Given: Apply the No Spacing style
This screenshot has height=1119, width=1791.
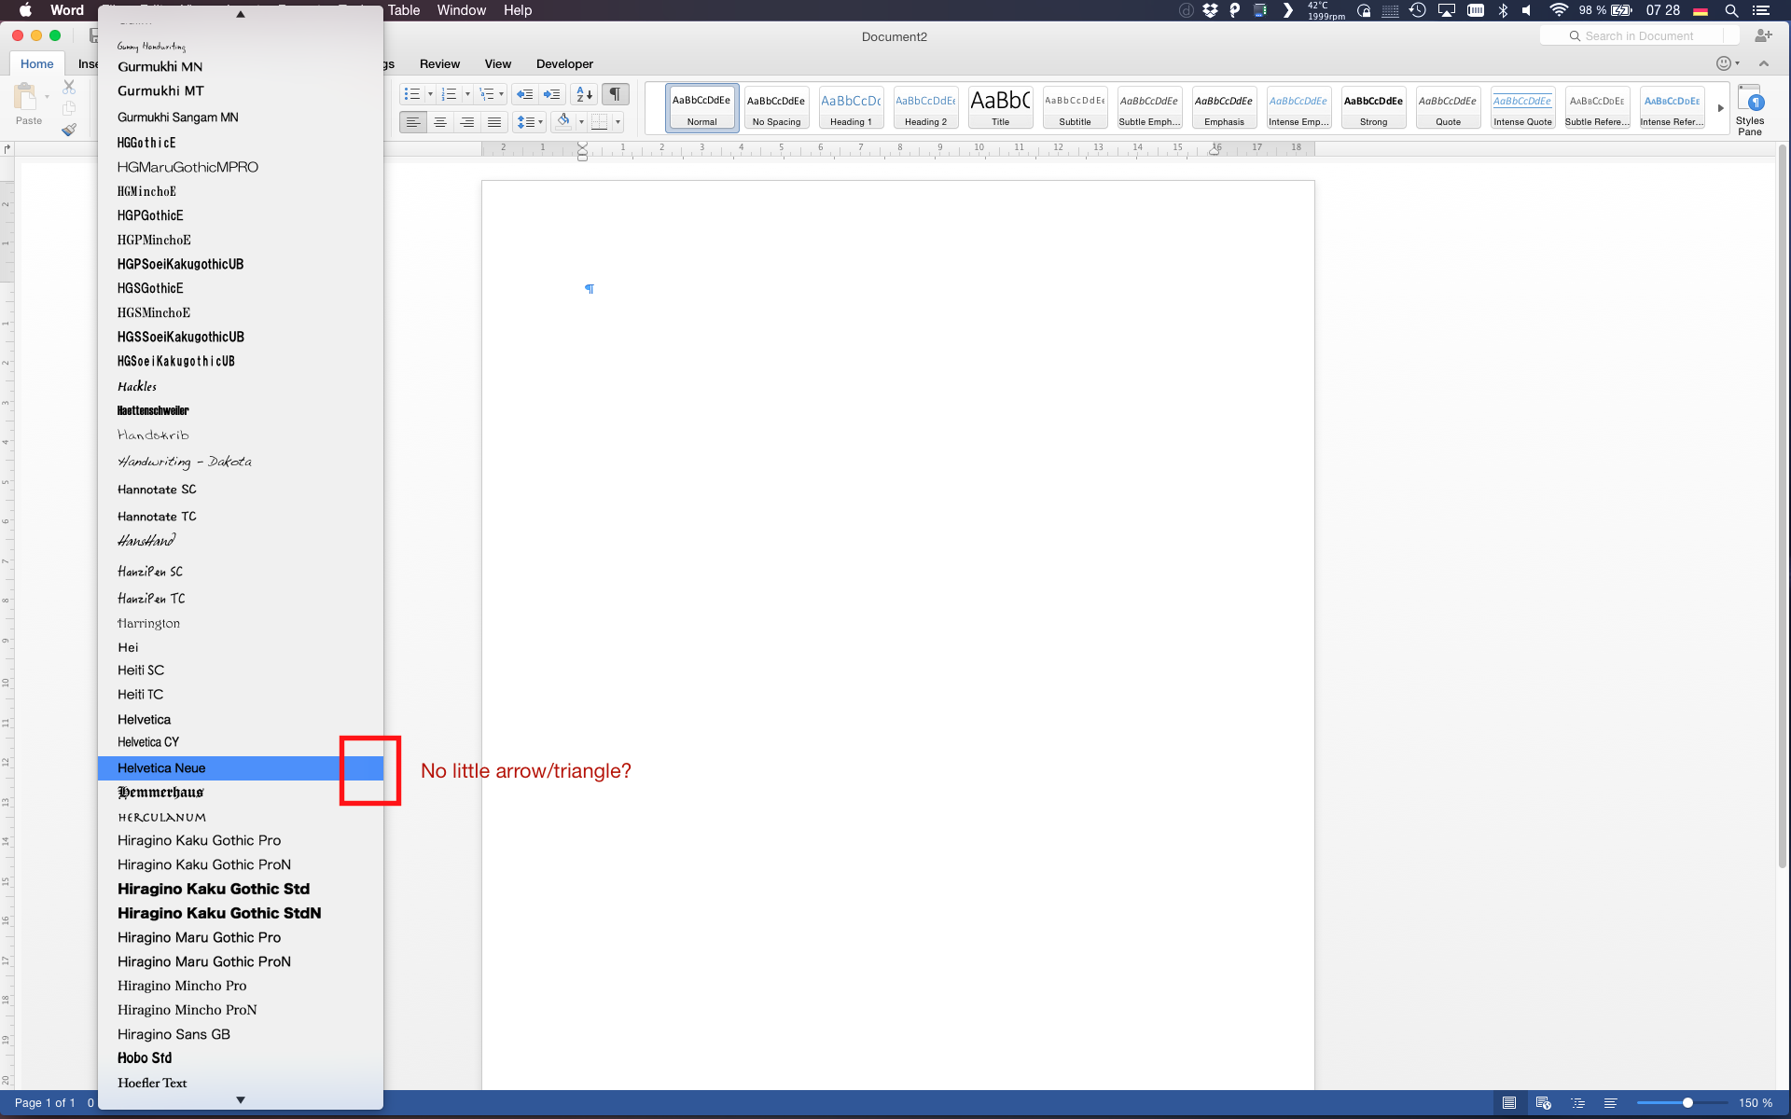Looking at the screenshot, I should click(x=777, y=108).
